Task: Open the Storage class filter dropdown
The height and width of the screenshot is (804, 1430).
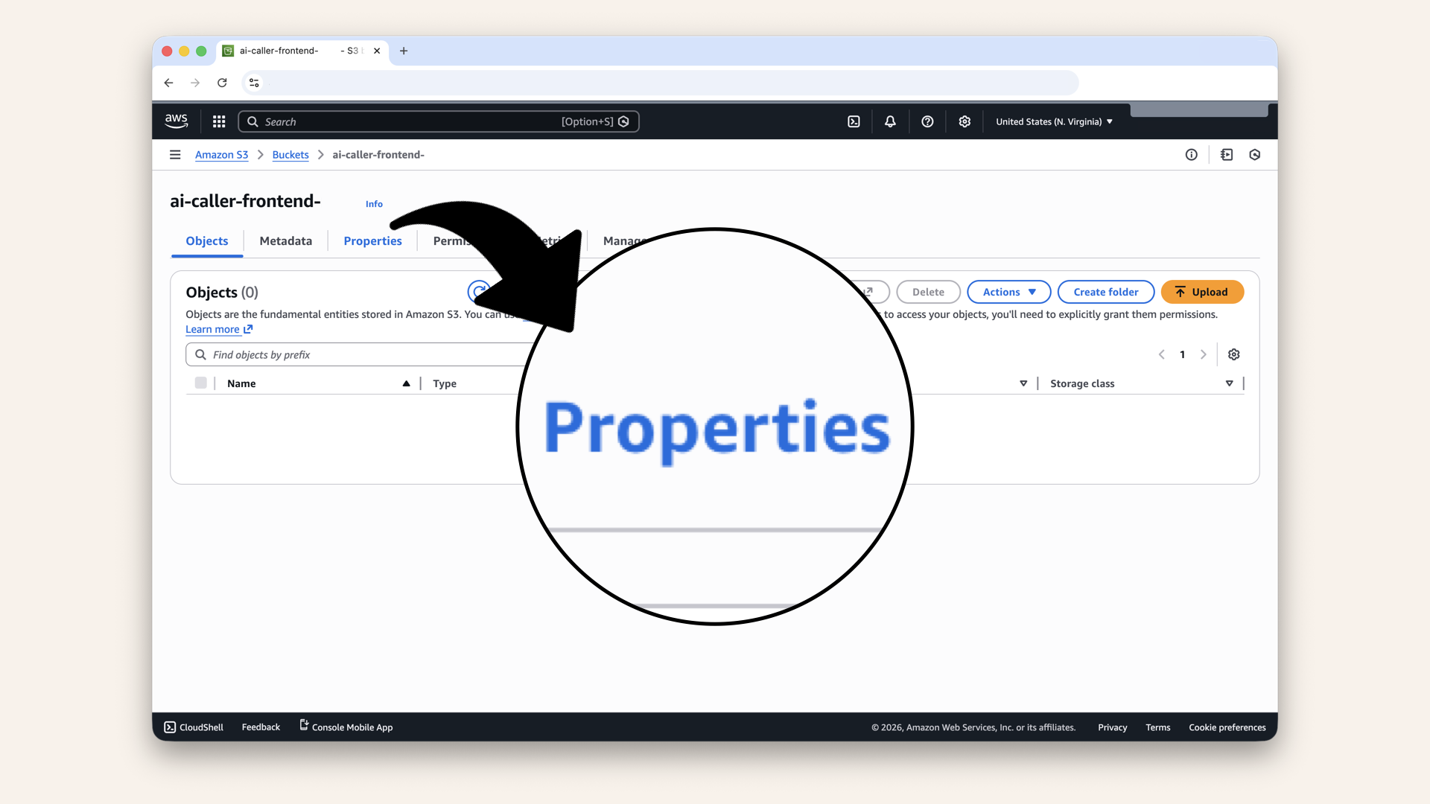Action: point(1229,383)
